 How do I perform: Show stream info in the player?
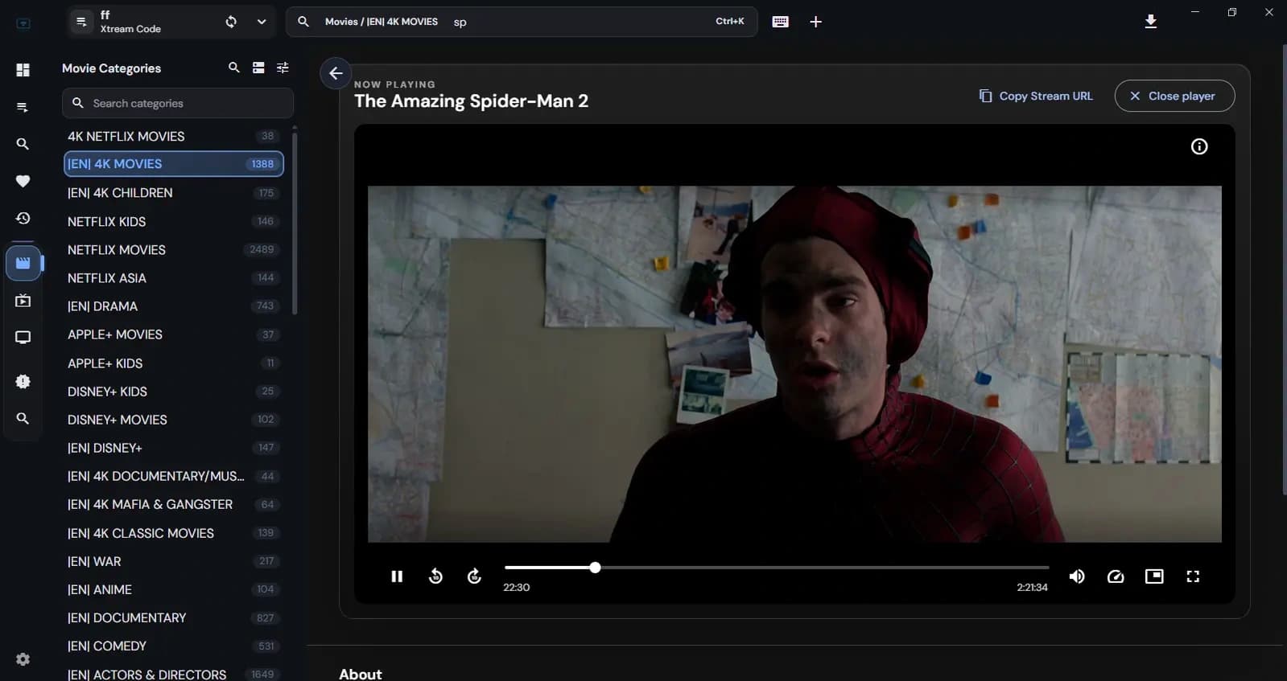[x=1199, y=146]
